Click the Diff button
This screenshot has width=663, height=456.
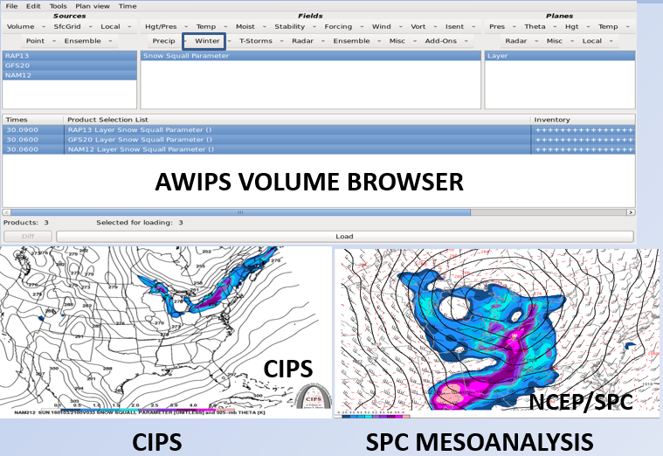28,237
